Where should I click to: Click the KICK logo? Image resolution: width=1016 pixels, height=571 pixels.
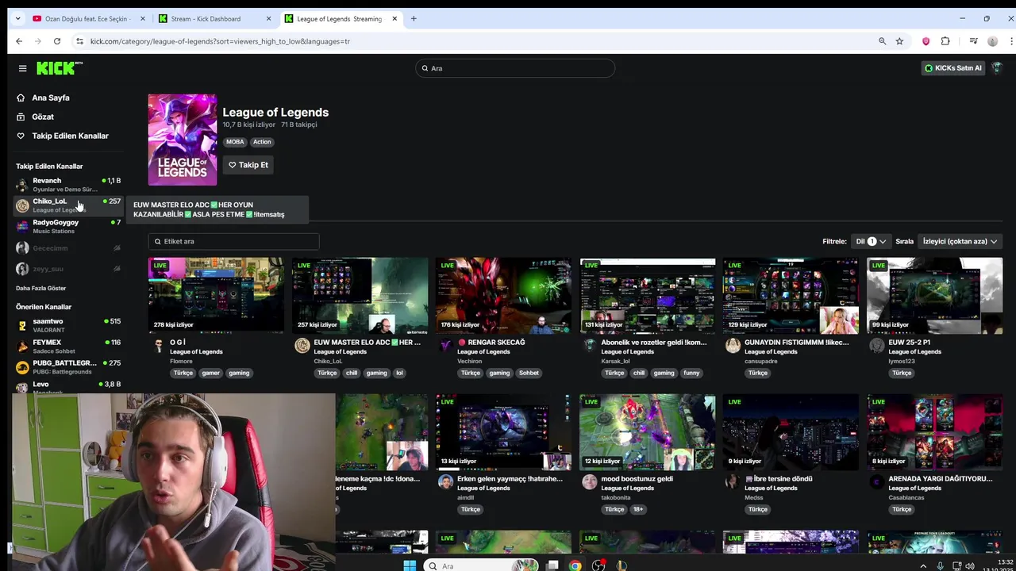click(60, 68)
